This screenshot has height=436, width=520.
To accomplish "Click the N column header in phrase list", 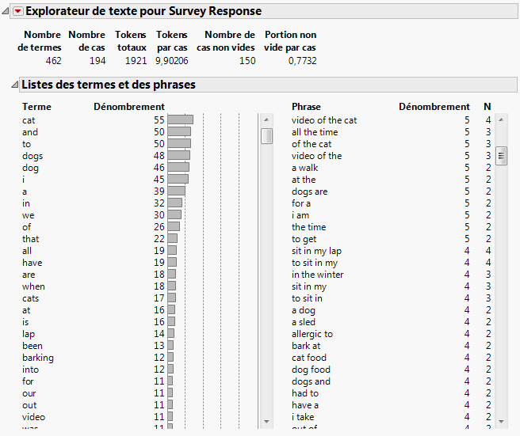I will point(487,107).
